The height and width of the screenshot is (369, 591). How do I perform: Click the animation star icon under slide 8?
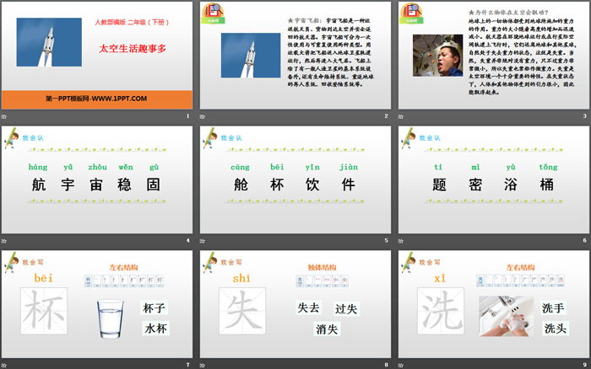pos(203,365)
